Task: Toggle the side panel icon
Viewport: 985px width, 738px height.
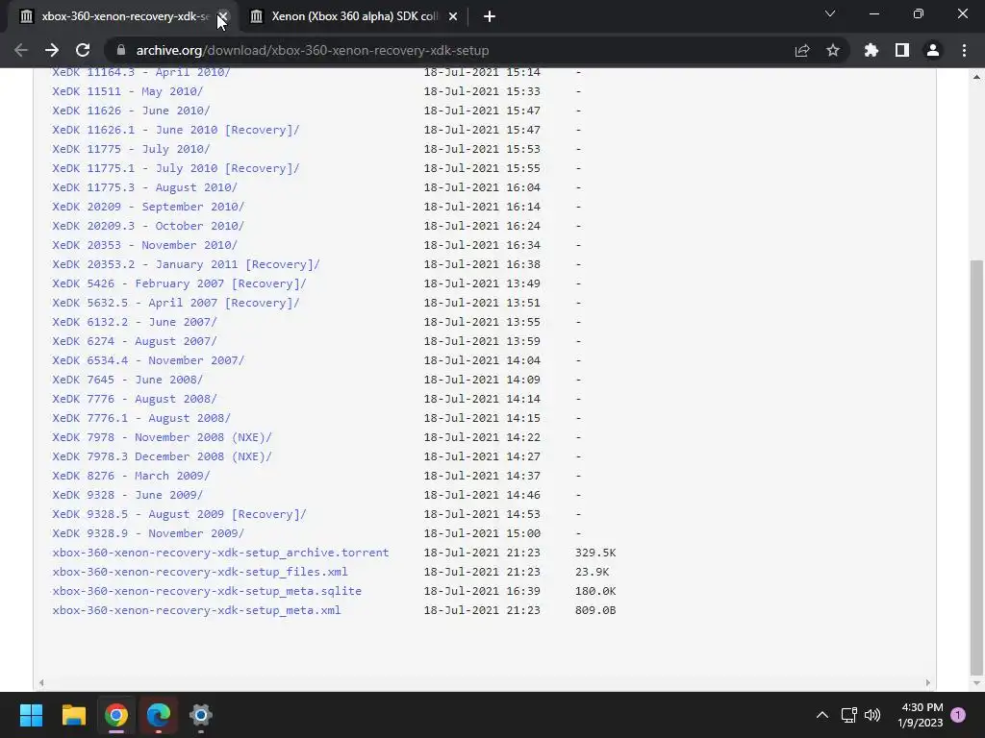Action: [902, 50]
